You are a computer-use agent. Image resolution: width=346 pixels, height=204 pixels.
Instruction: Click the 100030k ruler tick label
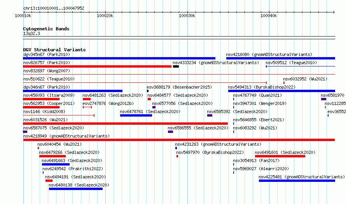(x=187, y=16)
